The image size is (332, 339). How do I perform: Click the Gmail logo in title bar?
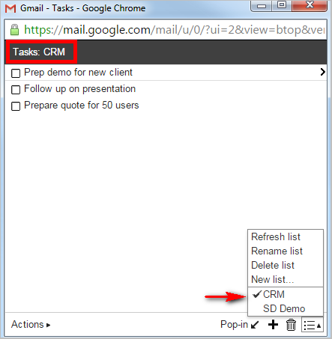point(10,8)
